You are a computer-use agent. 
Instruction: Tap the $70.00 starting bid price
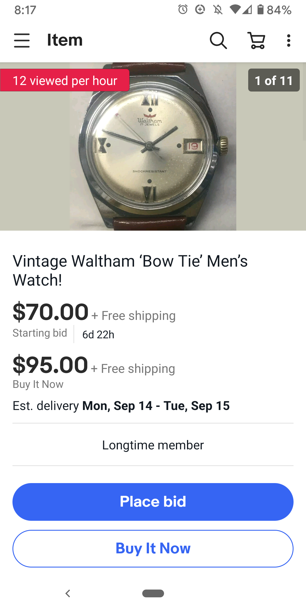click(51, 312)
